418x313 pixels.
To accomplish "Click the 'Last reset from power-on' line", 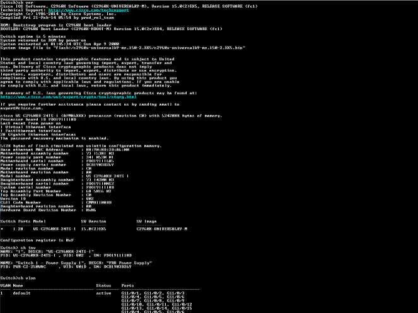I will tap(30, 123).
